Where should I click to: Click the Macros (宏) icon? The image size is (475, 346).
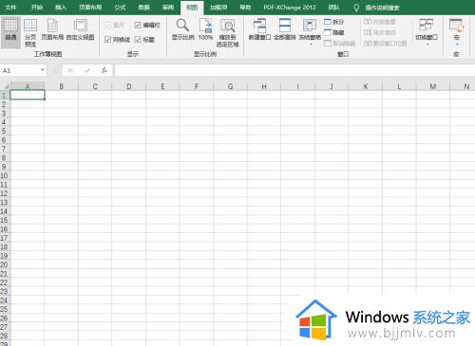click(x=456, y=26)
